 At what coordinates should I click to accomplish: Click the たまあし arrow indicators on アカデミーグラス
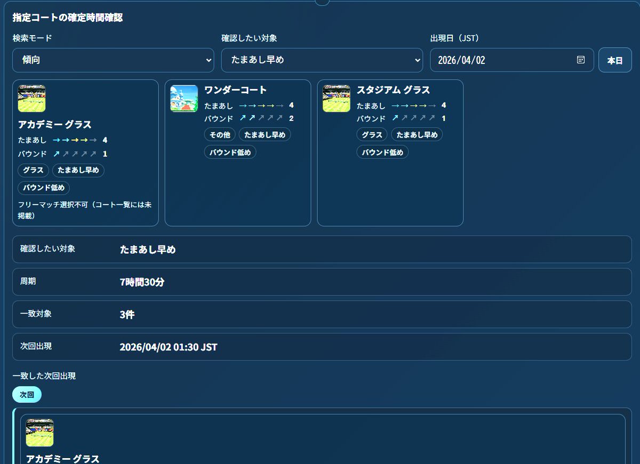pyautogui.click(x=80, y=140)
